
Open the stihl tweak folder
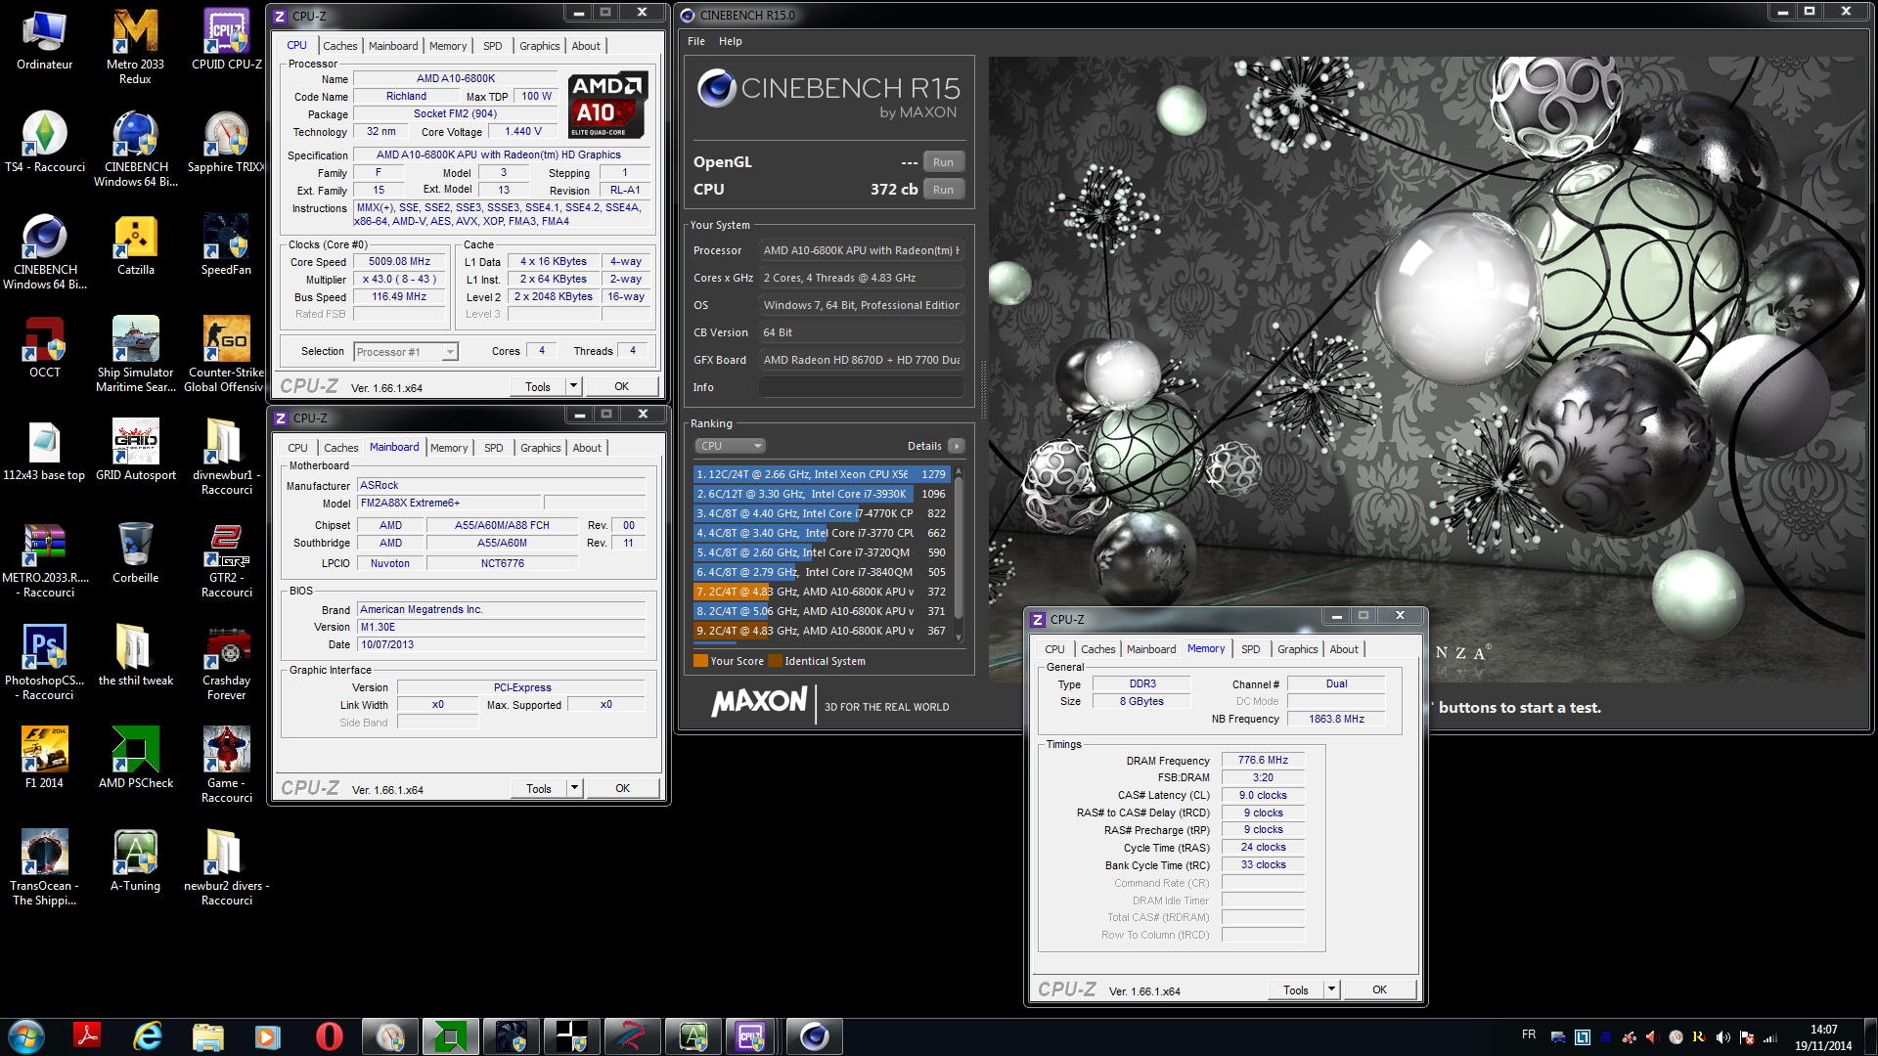pyautogui.click(x=135, y=656)
